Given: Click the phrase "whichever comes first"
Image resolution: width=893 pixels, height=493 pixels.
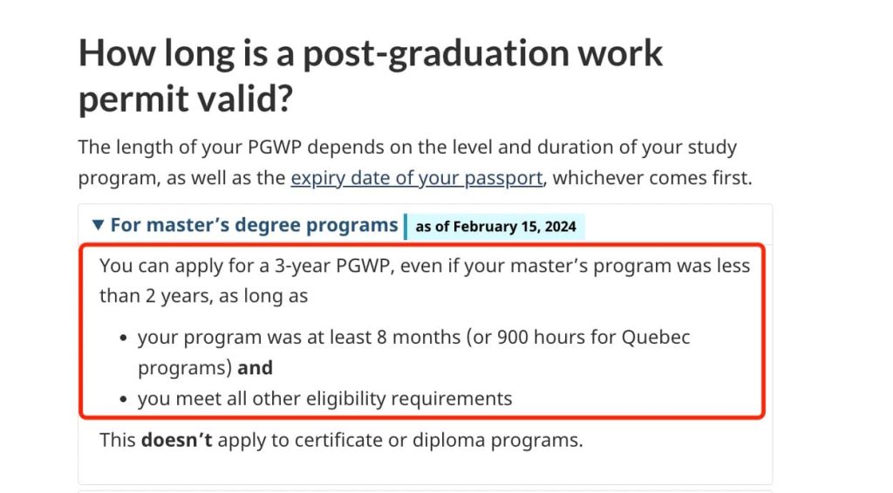Looking at the screenshot, I should 650,178.
